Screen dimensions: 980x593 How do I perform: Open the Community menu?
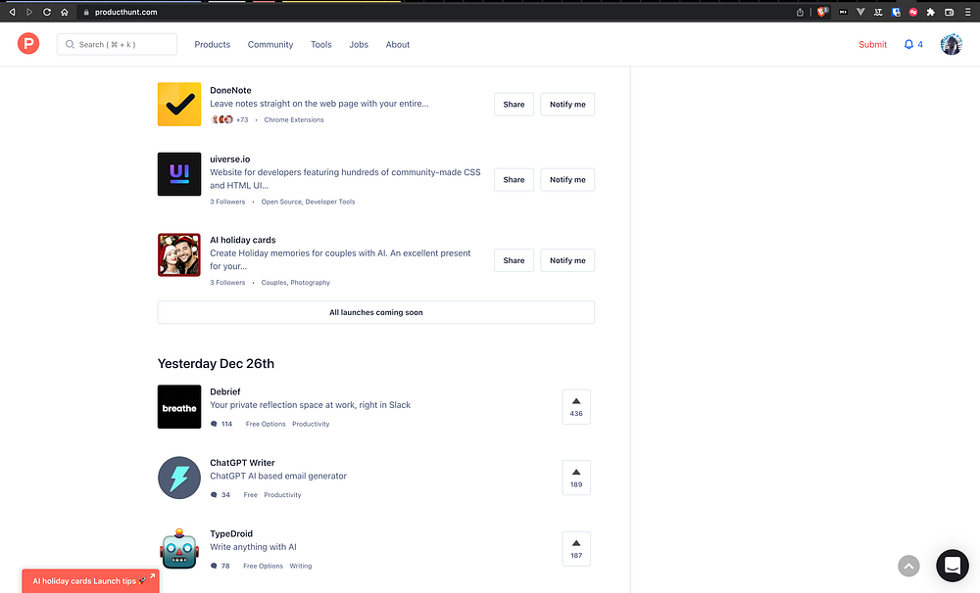pyautogui.click(x=270, y=44)
